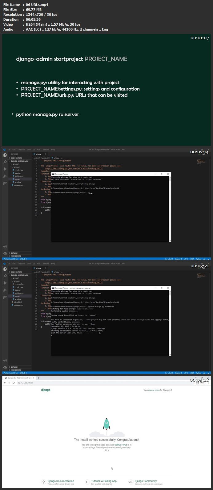213x490 pixels.
Task: Reload the 127.0.0.1:8000 page
Action: [x=14, y=383]
